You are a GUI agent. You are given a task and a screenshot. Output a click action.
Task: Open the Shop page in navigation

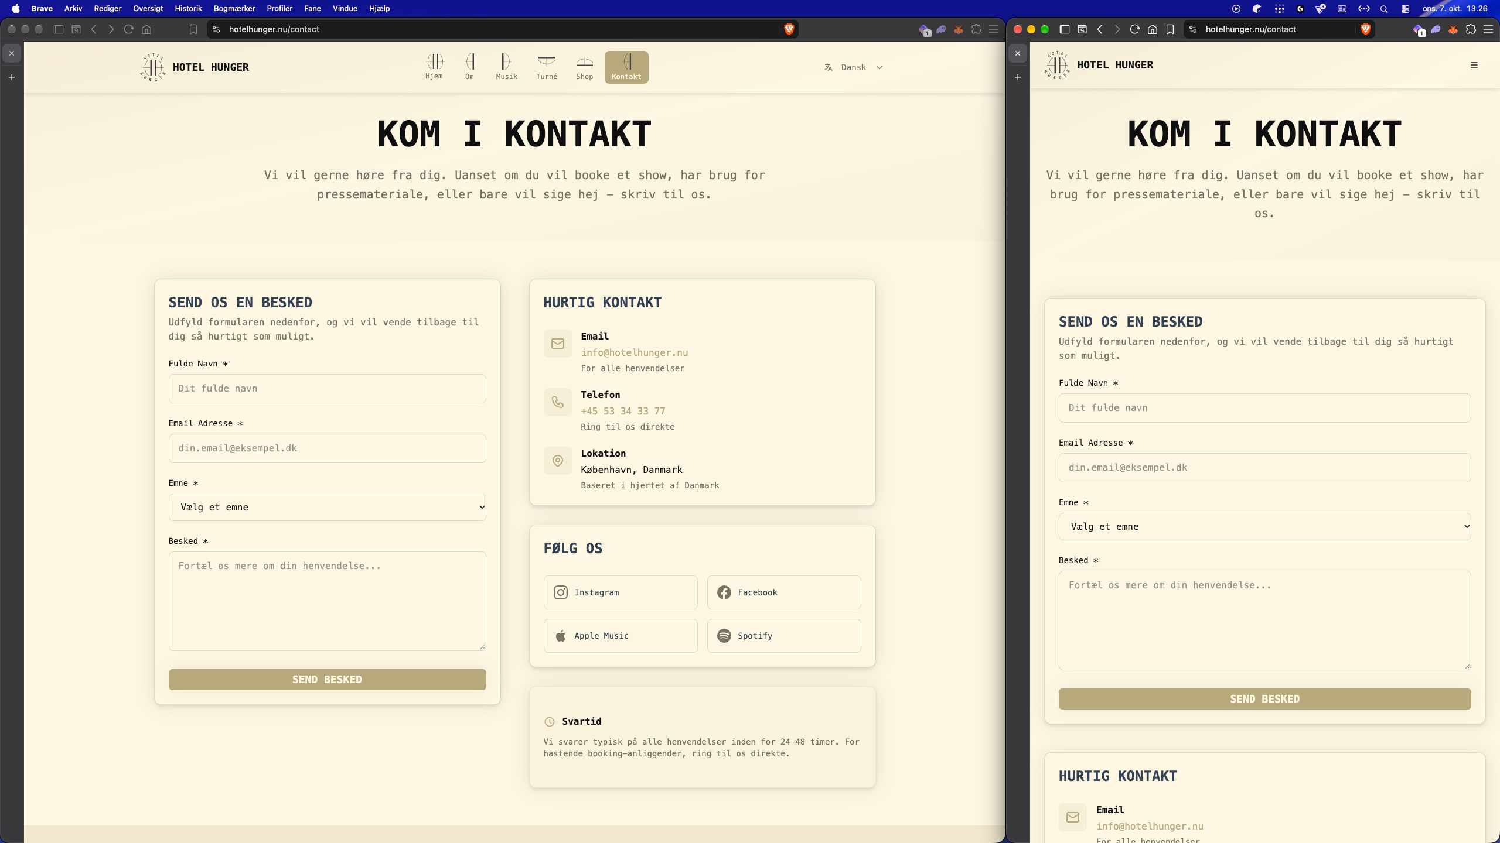click(x=584, y=67)
